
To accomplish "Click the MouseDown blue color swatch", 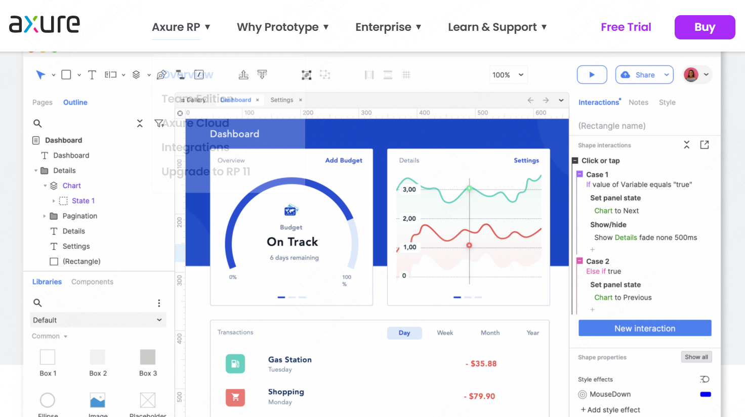I will (706, 394).
